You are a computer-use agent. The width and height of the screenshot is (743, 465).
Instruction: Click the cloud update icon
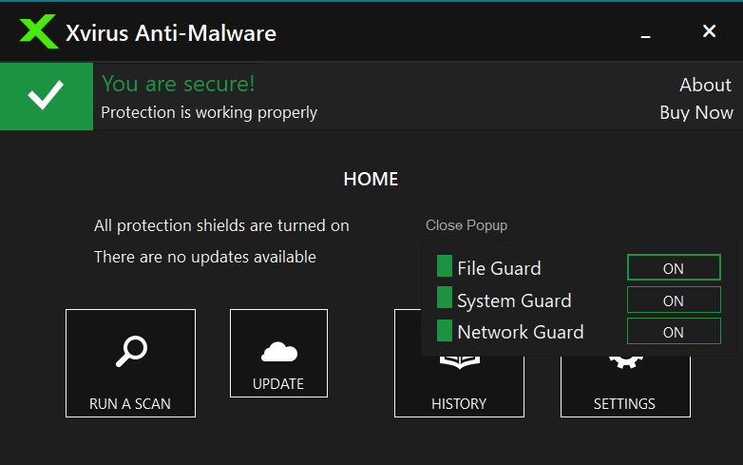[278, 352]
